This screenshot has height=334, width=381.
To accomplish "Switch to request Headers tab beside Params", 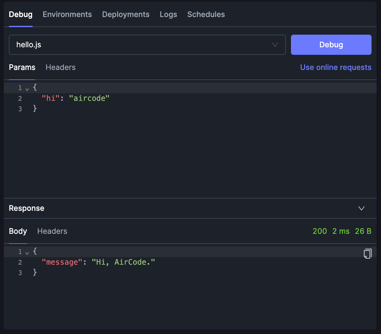I will tap(60, 67).
